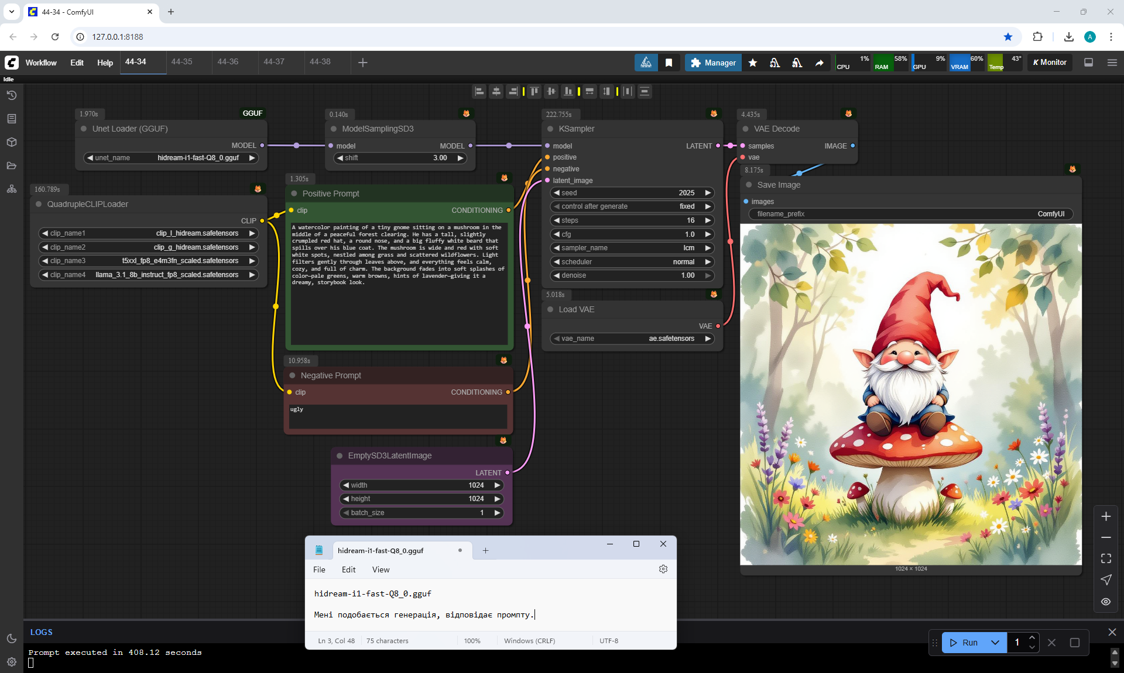Toggle dark theme moon icon

pos(12,639)
